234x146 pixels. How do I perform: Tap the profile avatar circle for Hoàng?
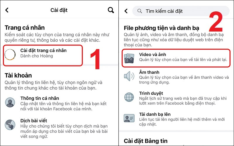[10, 55]
